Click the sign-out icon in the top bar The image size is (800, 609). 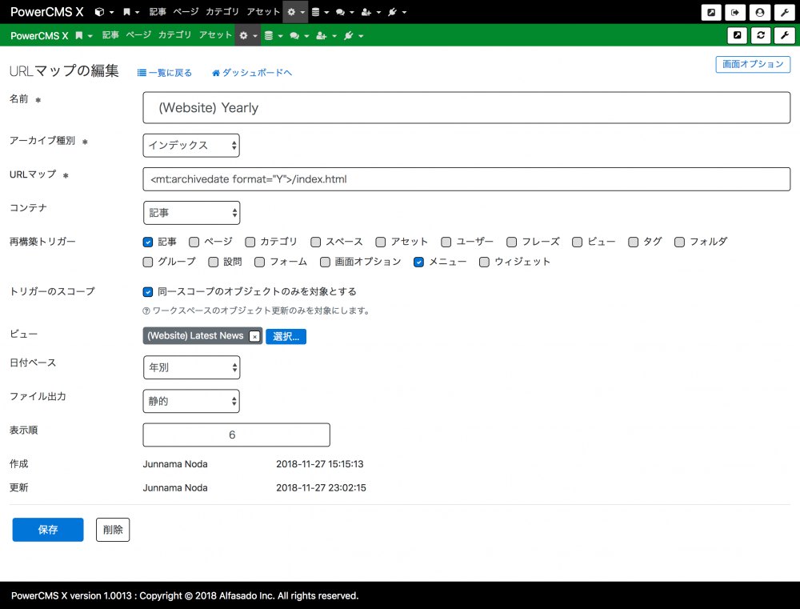(734, 11)
